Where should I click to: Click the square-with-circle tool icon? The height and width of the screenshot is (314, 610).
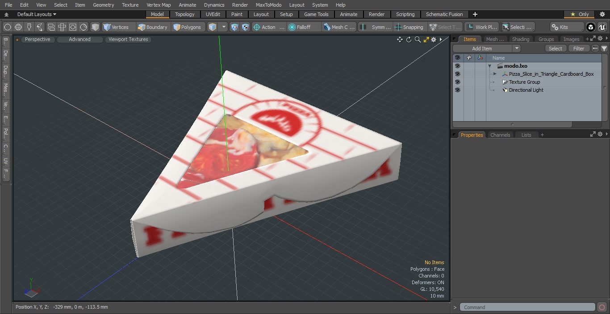pyautogui.click(x=73, y=27)
